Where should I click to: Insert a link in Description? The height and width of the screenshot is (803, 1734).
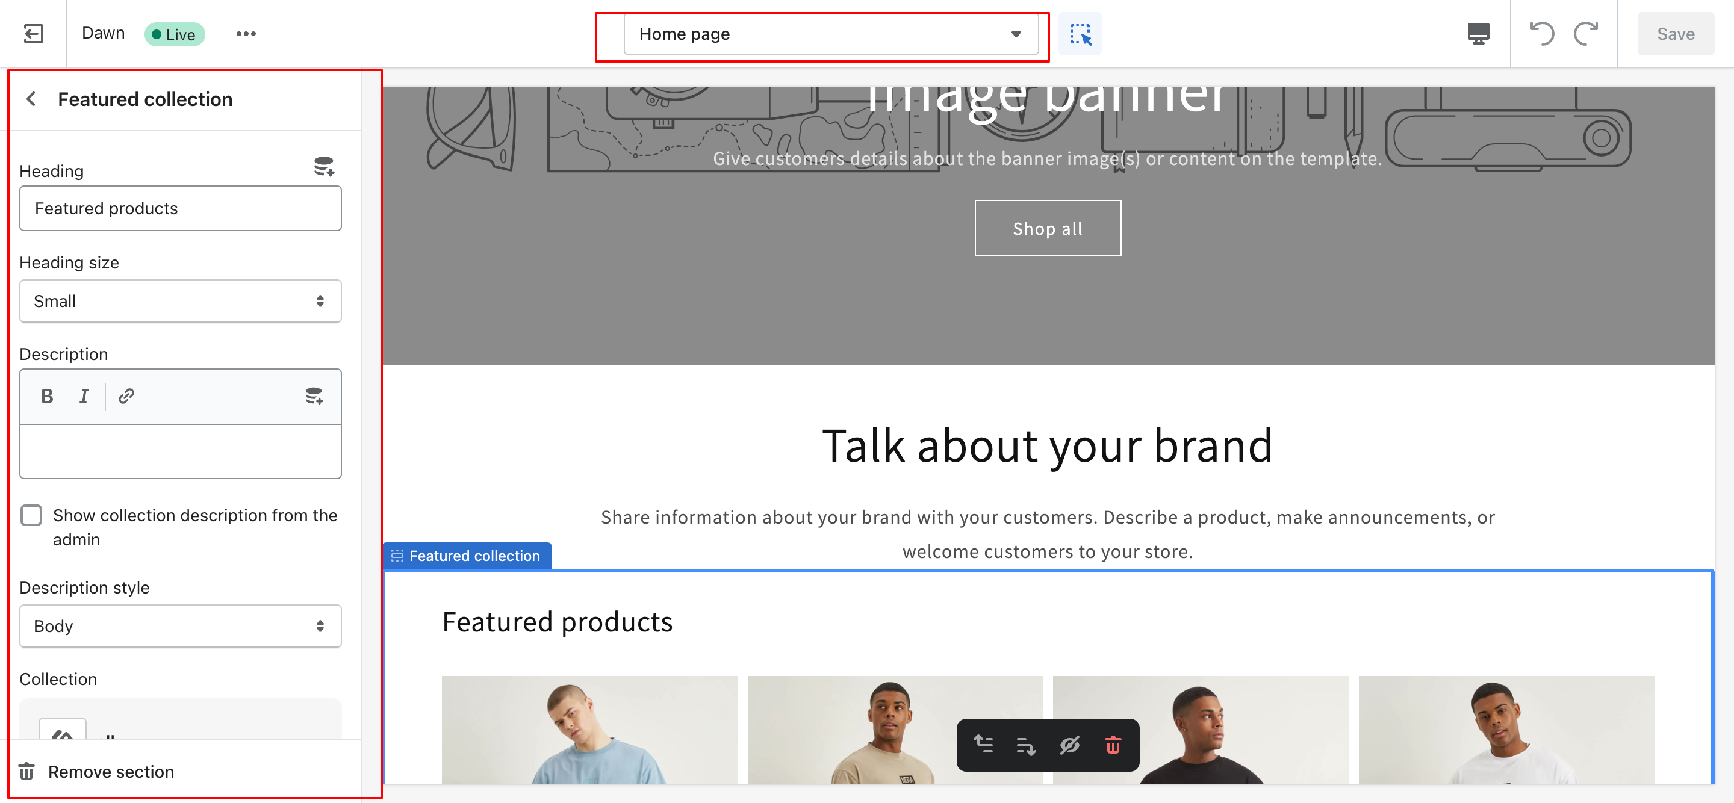(126, 395)
